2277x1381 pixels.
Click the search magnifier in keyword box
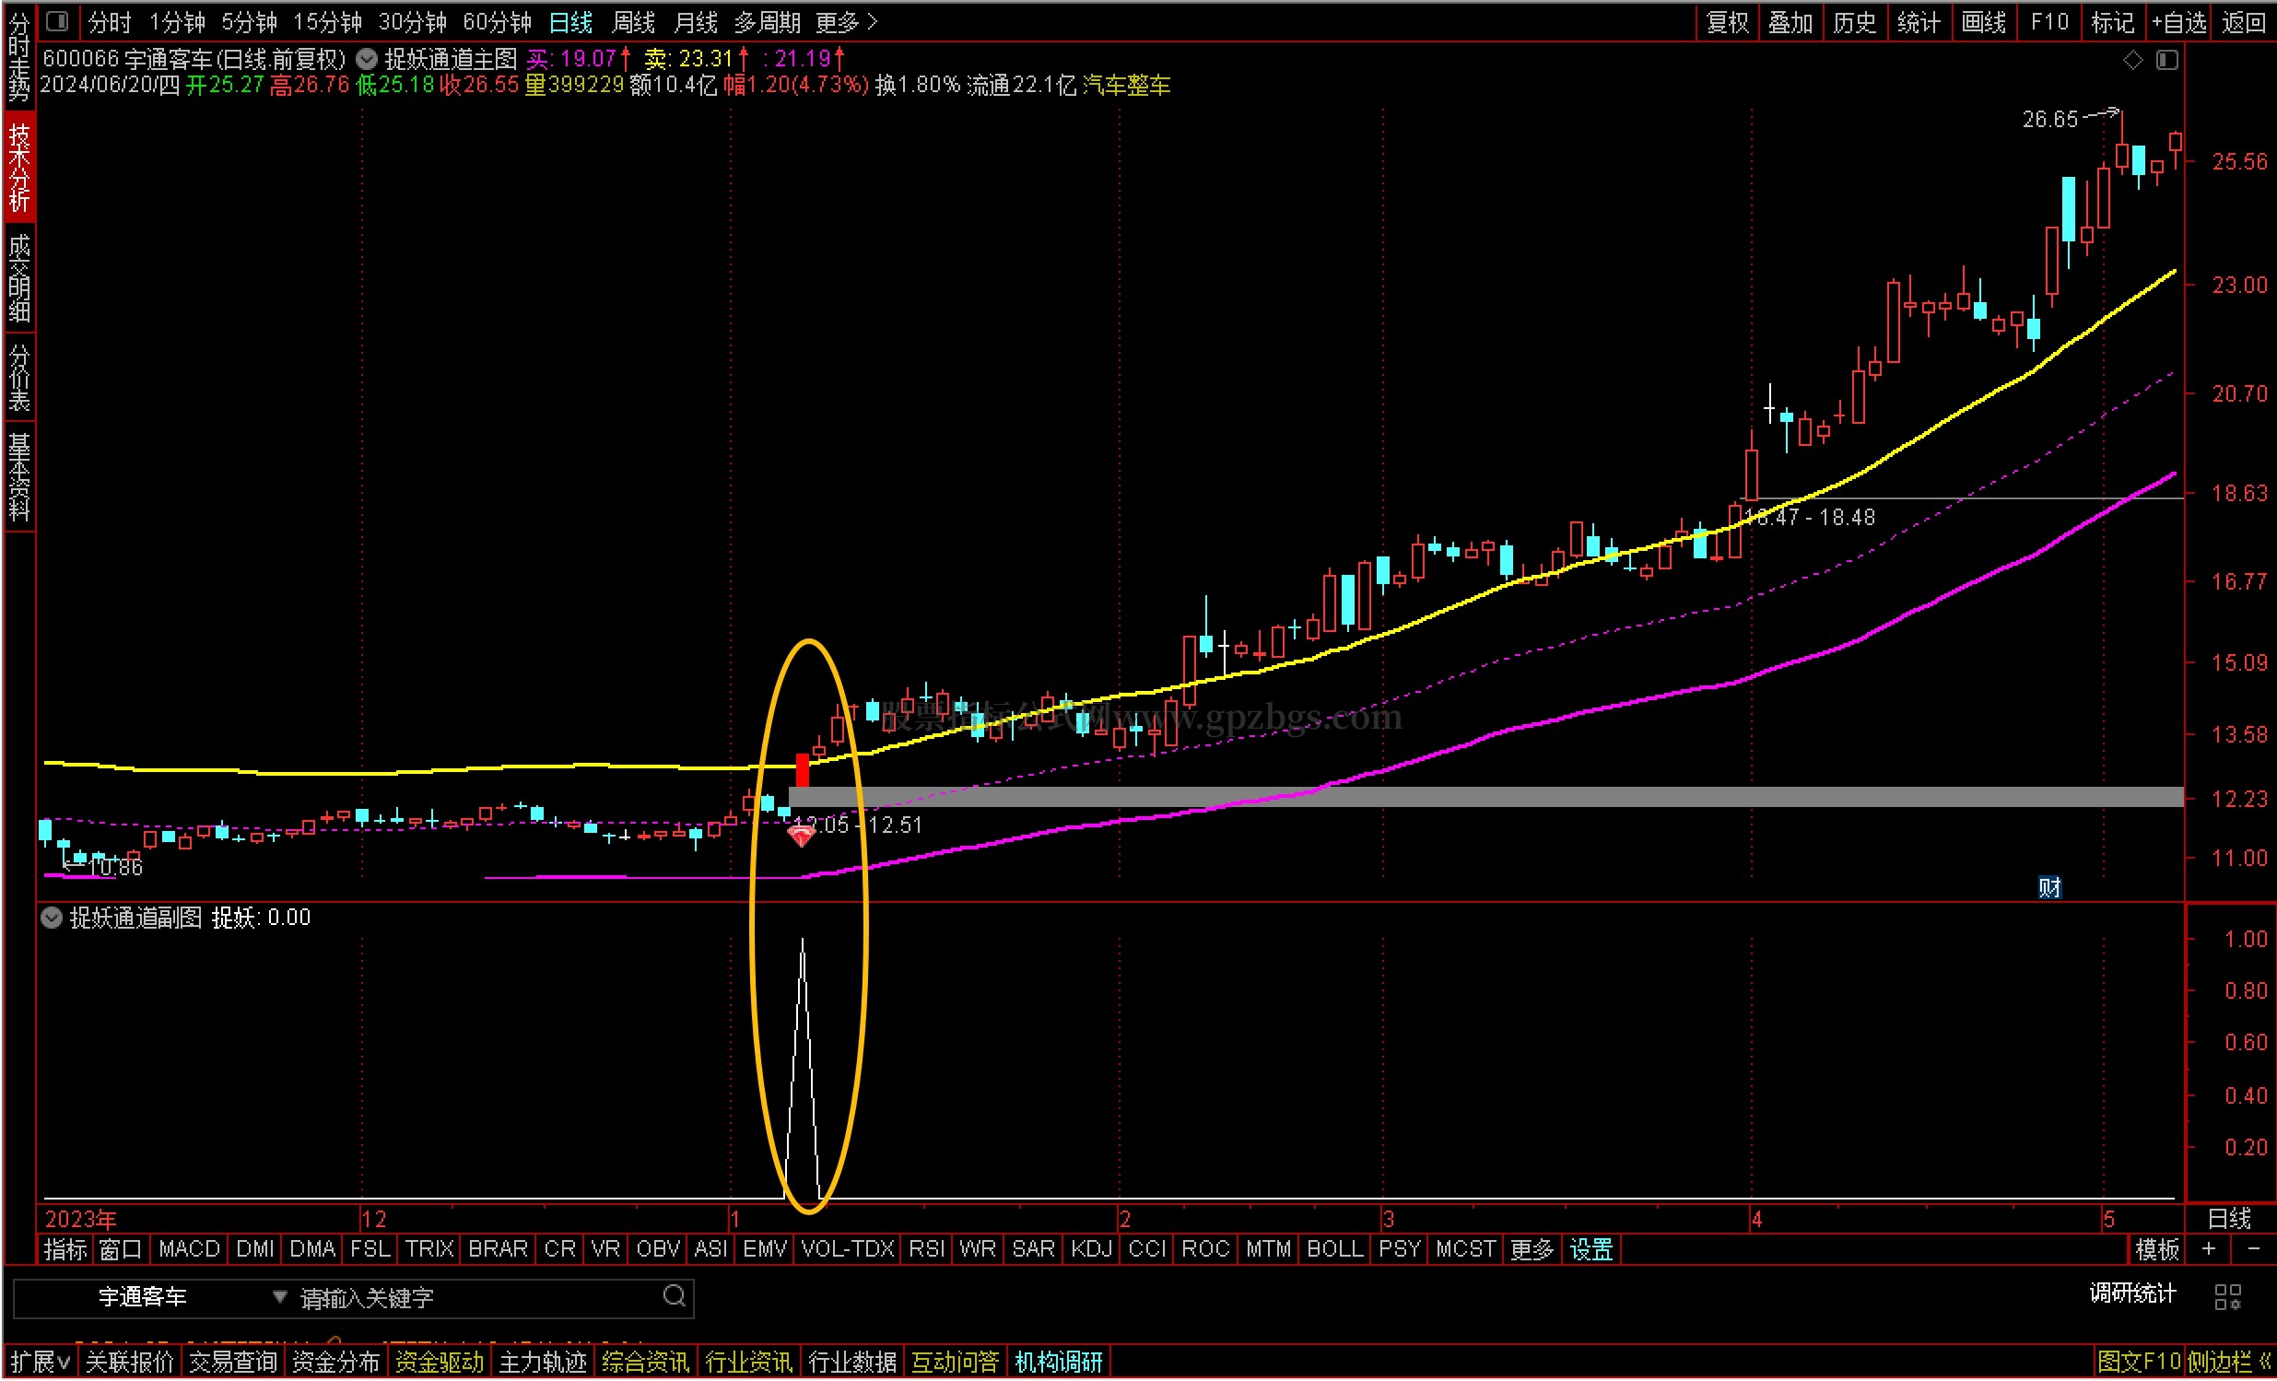[x=675, y=1295]
